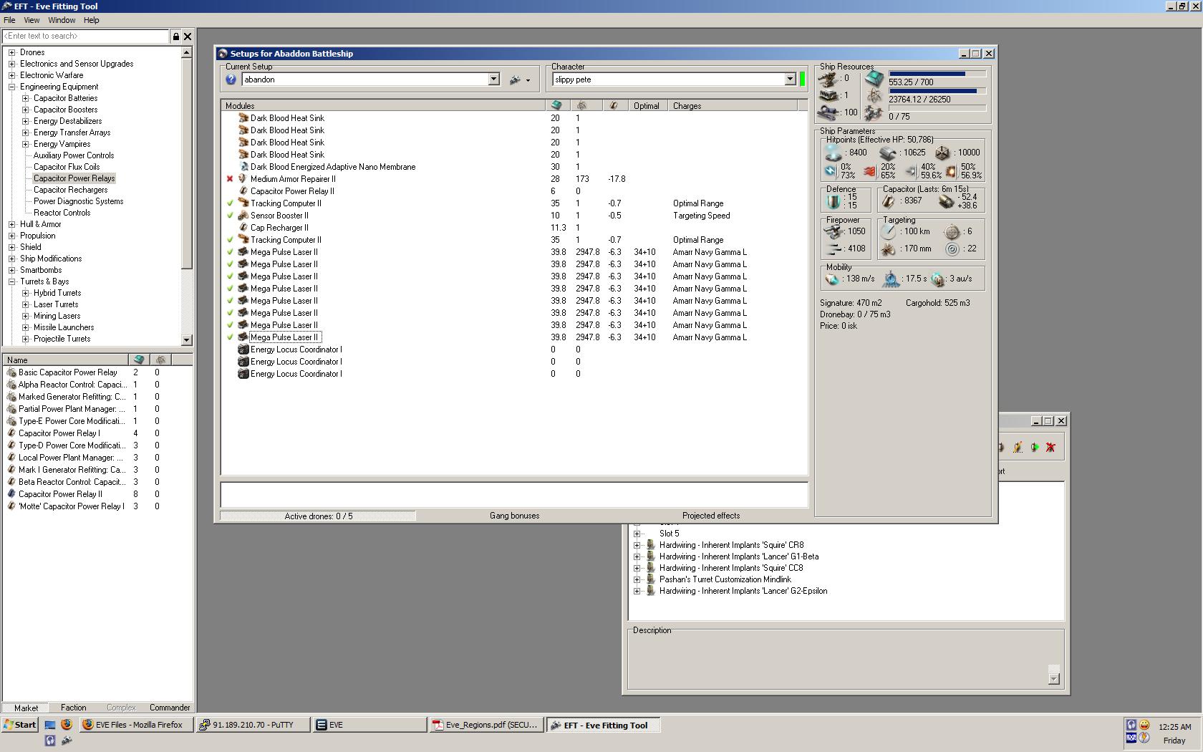The width and height of the screenshot is (1203, 752).
Task: Click the Firepower turret DPS icon
Action: [834, 231]
